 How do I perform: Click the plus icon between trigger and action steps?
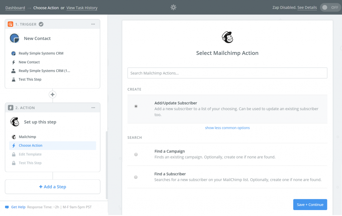[x=52, y=95]
